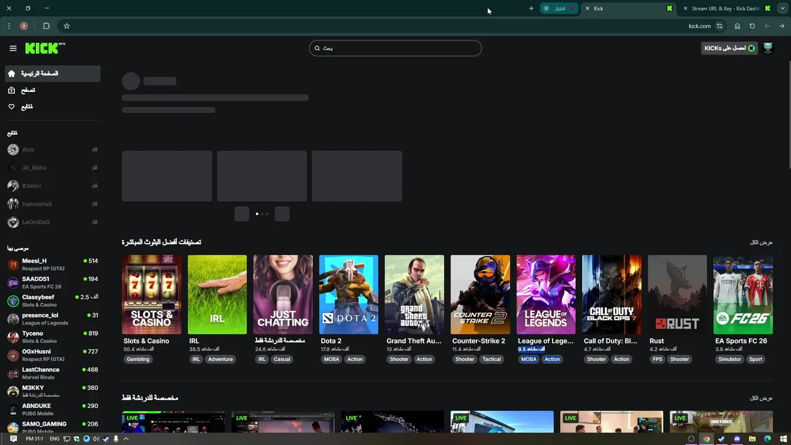Viewport: 791px width, 445px height.
Task: Open Chrome three-dot menu
Action: click(9, 26)
